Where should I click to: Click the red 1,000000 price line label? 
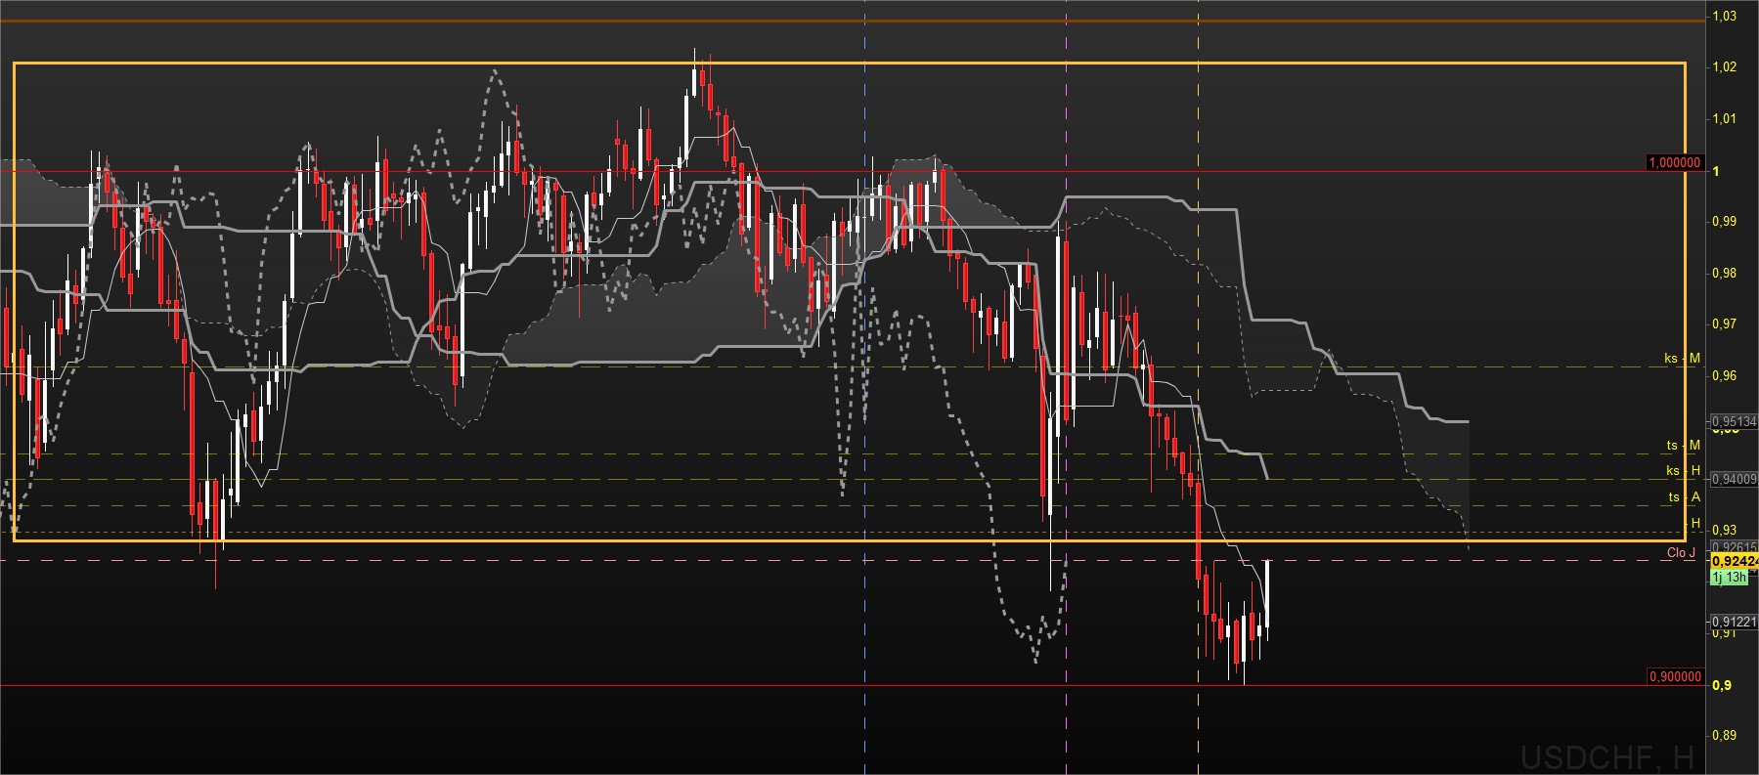(x=1674, y=162)
